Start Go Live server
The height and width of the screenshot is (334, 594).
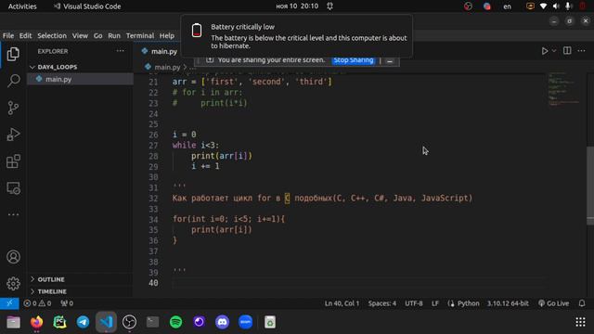pyautogui.click(x=553, y=303)
